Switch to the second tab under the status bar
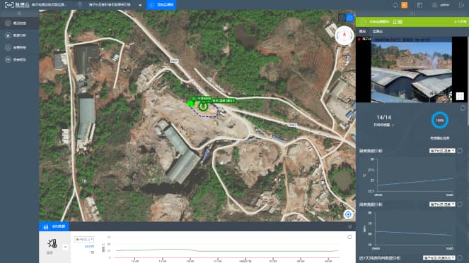The width and height of the screenshot is (469, 263). coord(378,31)
